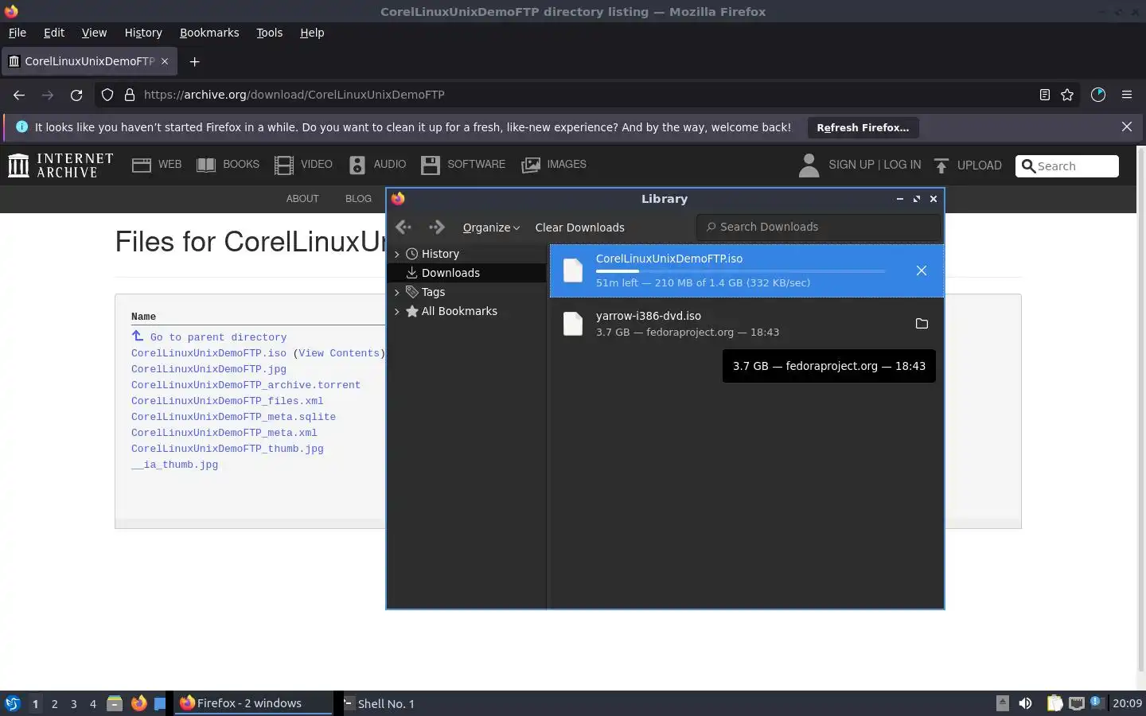Toggle reader view icon in address bar

click(1045, 95)
